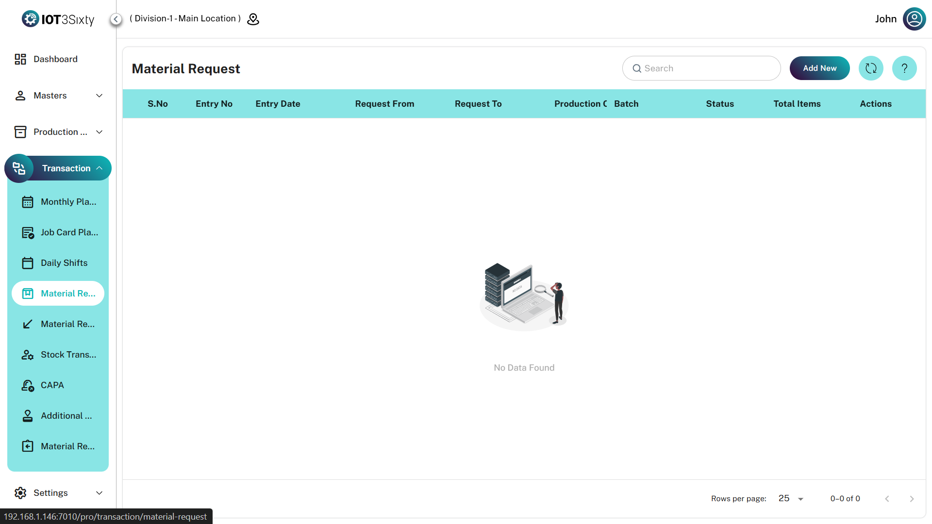
Task: Click the Add New button
Action: click(819, 68)
